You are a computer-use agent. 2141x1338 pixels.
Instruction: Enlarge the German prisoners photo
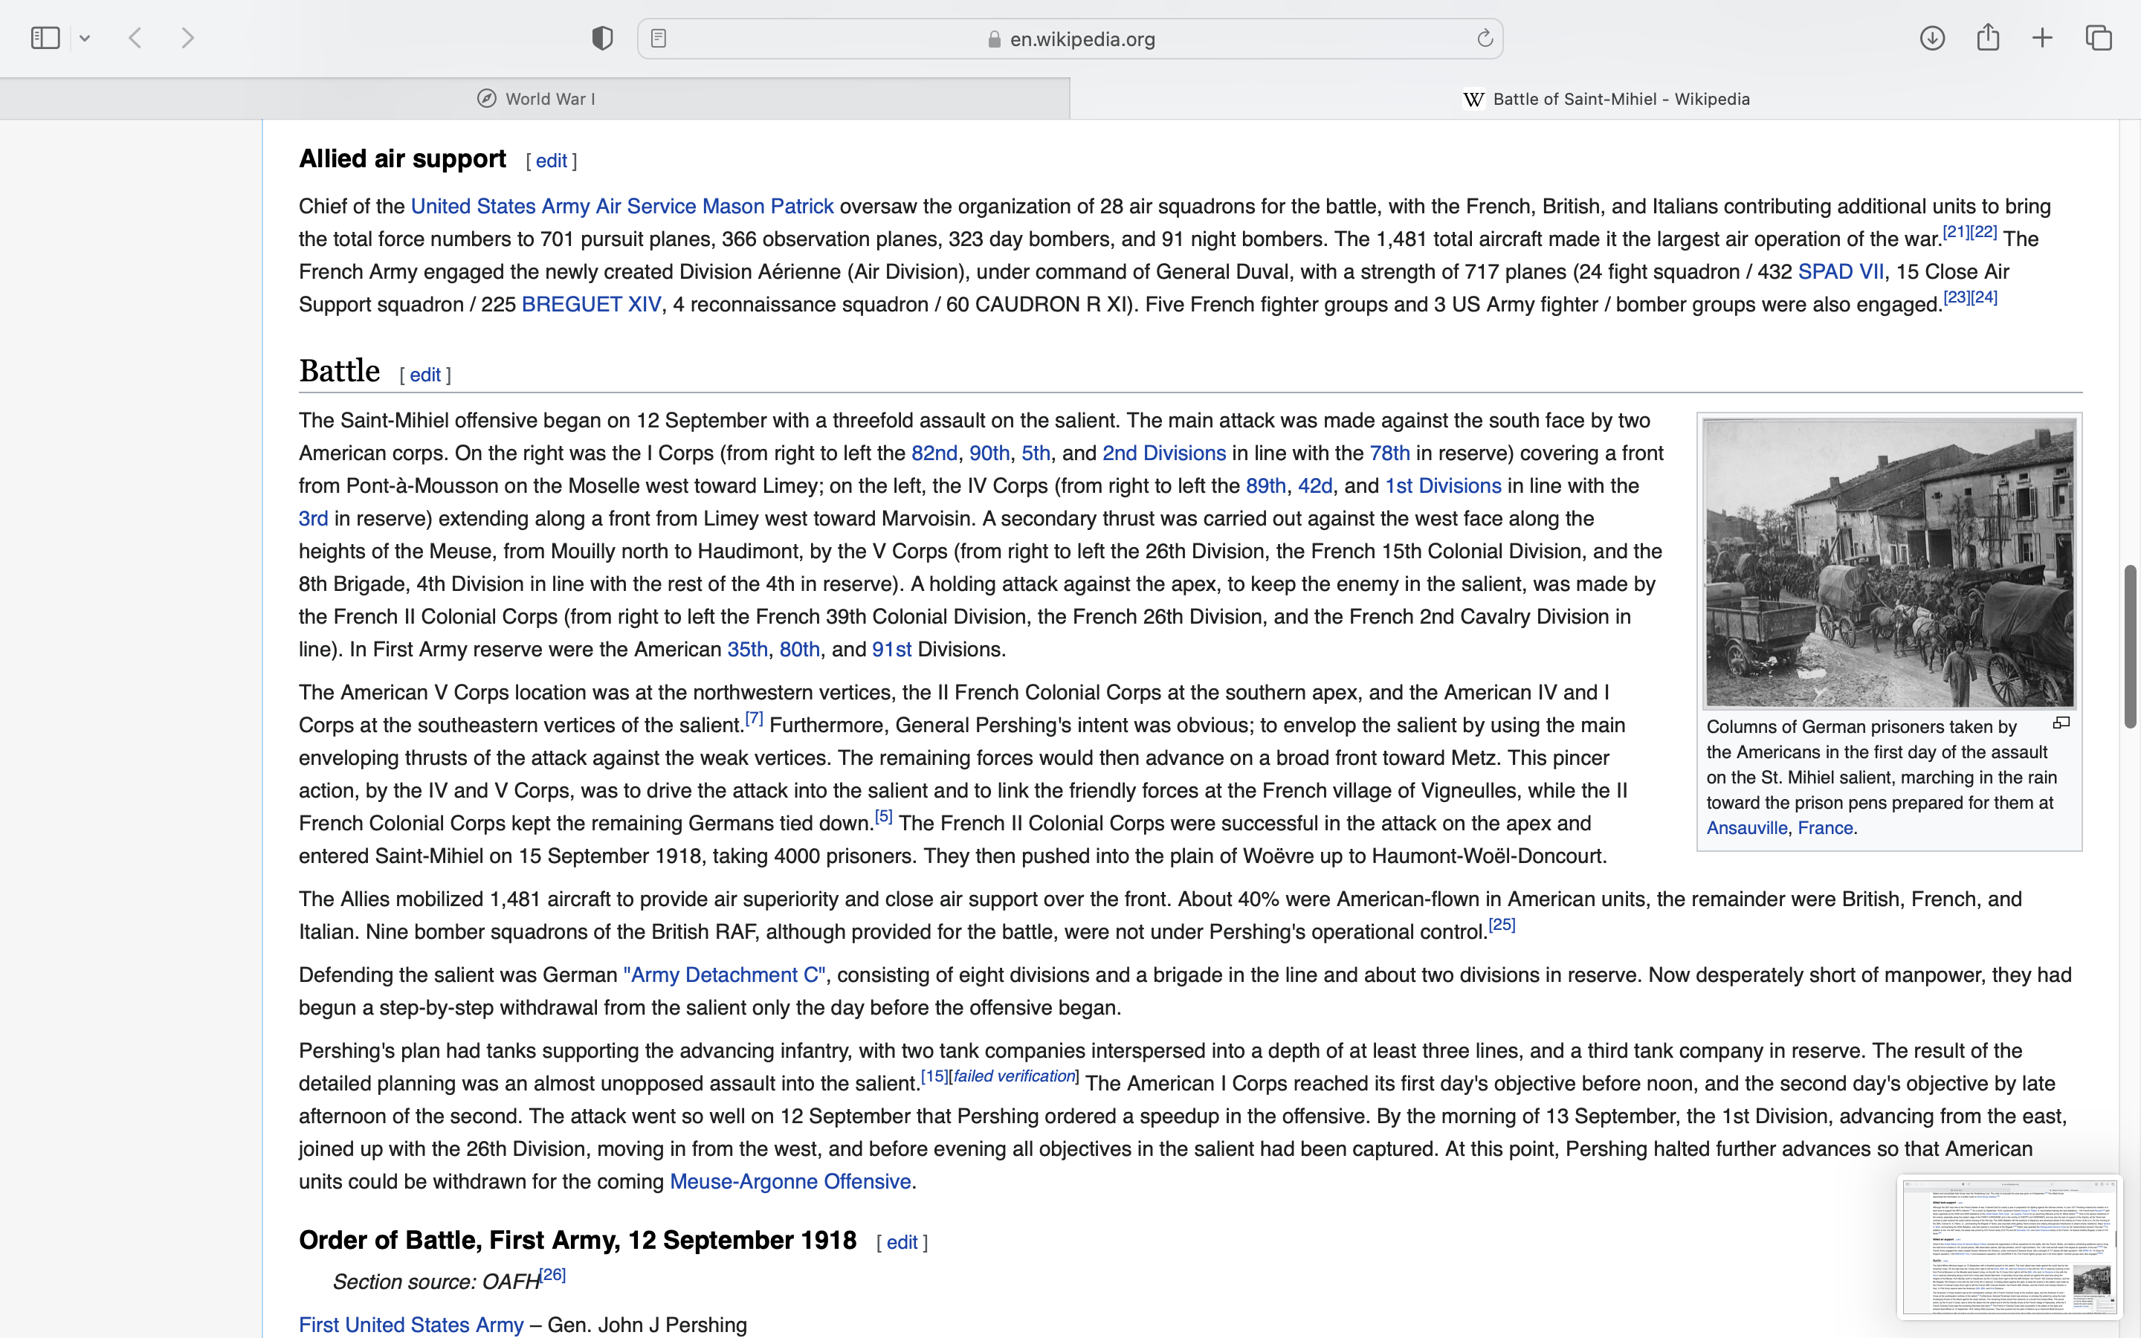[1889, 563]
